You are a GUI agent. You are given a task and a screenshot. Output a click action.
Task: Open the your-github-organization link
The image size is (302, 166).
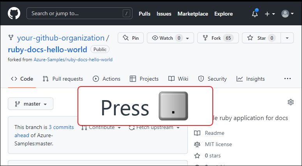pos(61,38)
